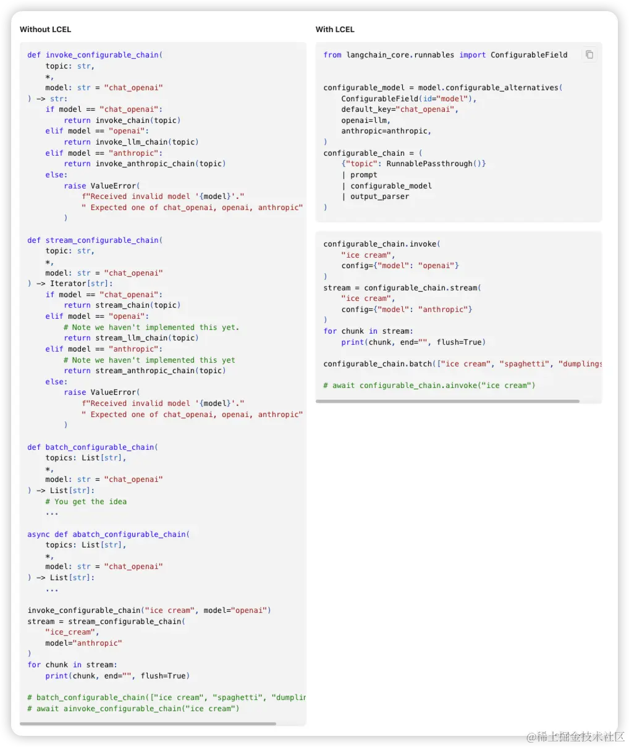Click '"ice_cream",' string in left block

coord(72,632)
